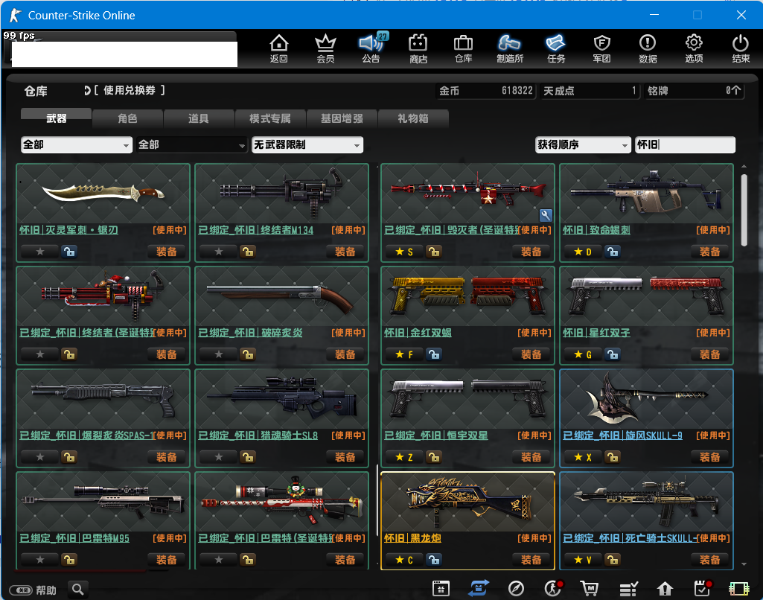
Task: Click the lock icon on 灭灵军刺·锯刃 card
Action: (x=69, y=252)
